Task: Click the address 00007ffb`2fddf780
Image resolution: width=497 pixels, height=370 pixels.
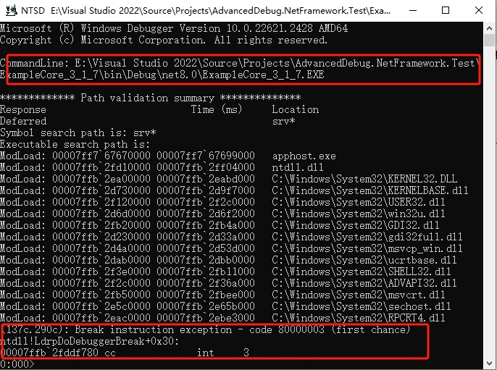Action: tap(49, 353)
